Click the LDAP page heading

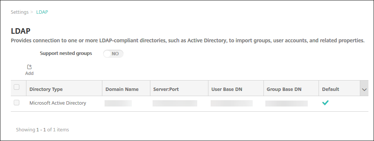click(x=20, y=31)
